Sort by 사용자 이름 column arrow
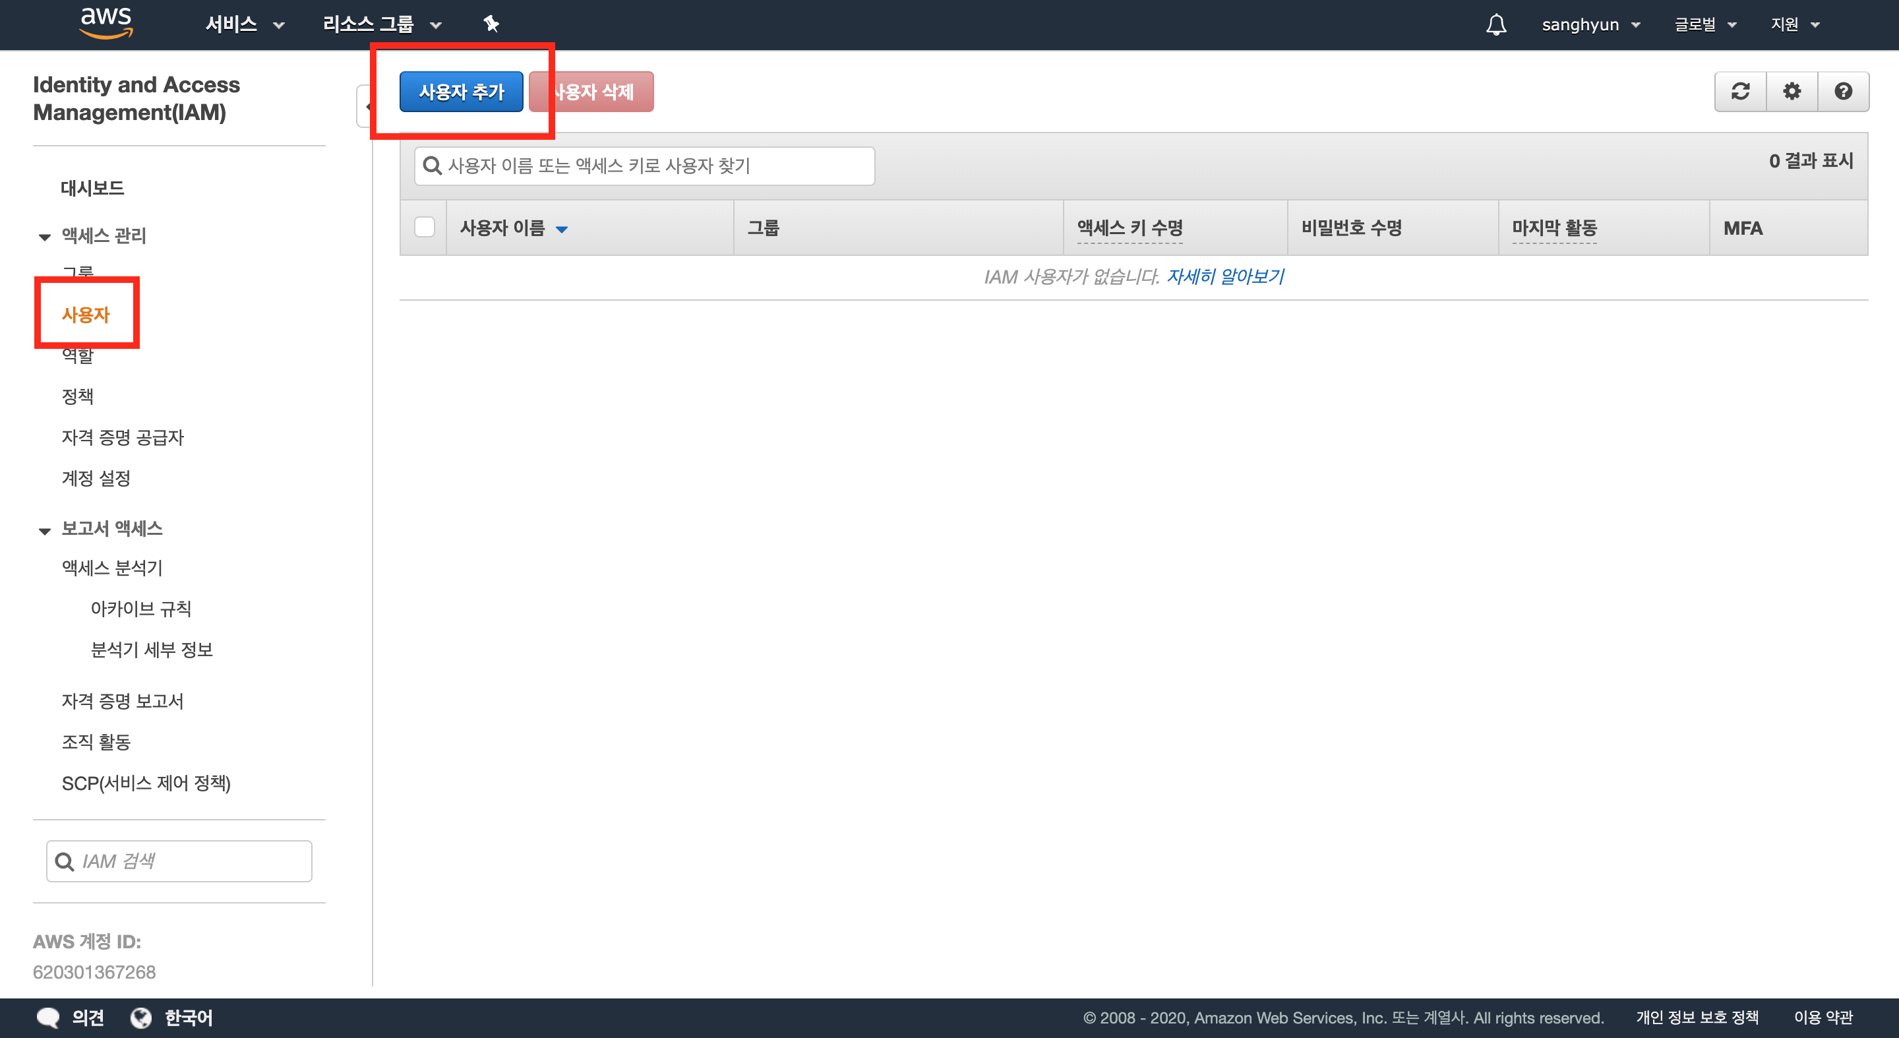 [x=562, y=229]
